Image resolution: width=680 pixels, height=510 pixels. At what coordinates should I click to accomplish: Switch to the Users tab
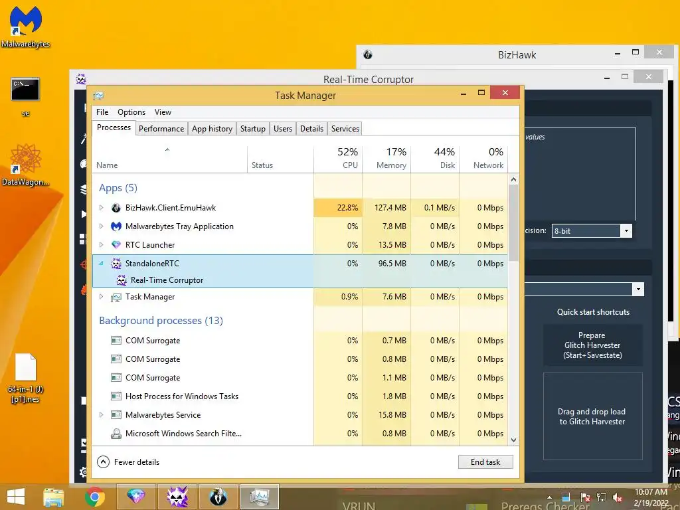point(283,129)
